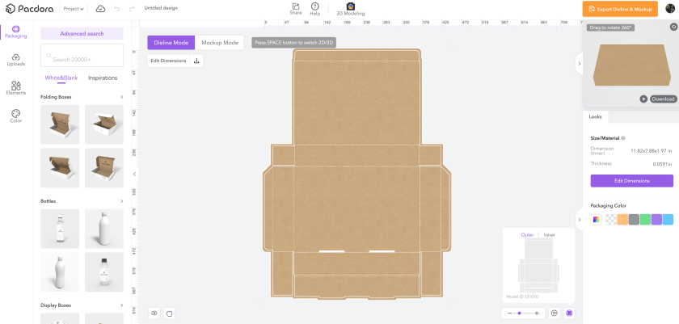Click the purple Edit Dimensions button
Viewport: 679px width, 324px height.
[631, 181]
